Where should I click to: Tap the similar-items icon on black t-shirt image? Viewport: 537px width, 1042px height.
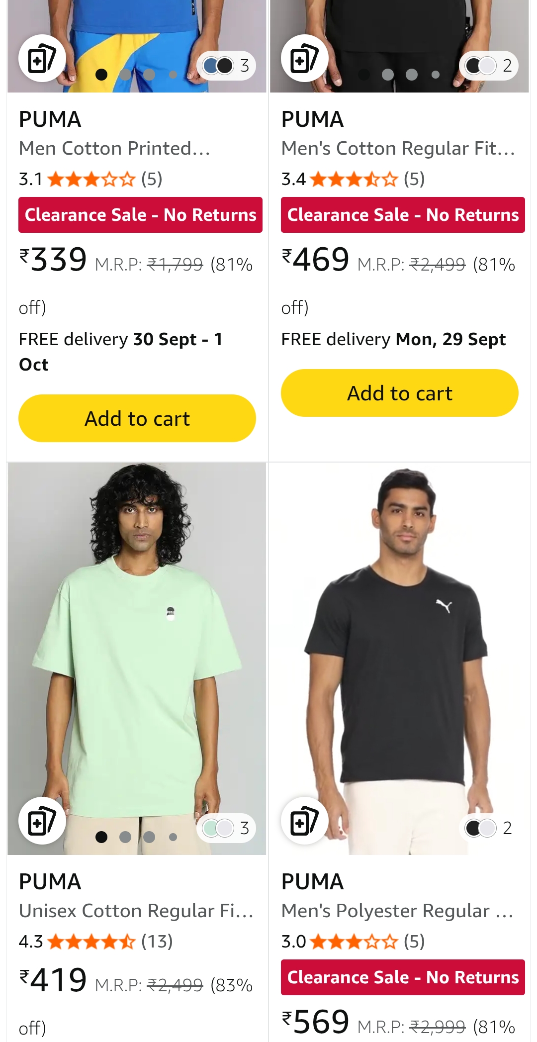[x=304, y=821]
